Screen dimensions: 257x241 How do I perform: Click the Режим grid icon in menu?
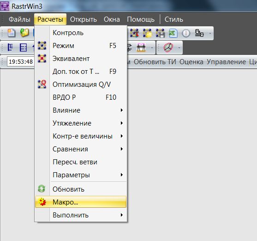(x=42, y=45)
